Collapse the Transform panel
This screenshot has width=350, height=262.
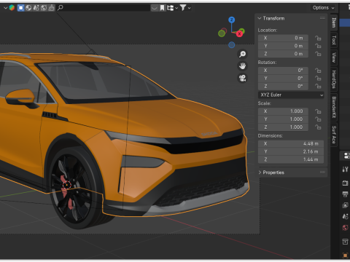tap(260, 18)
